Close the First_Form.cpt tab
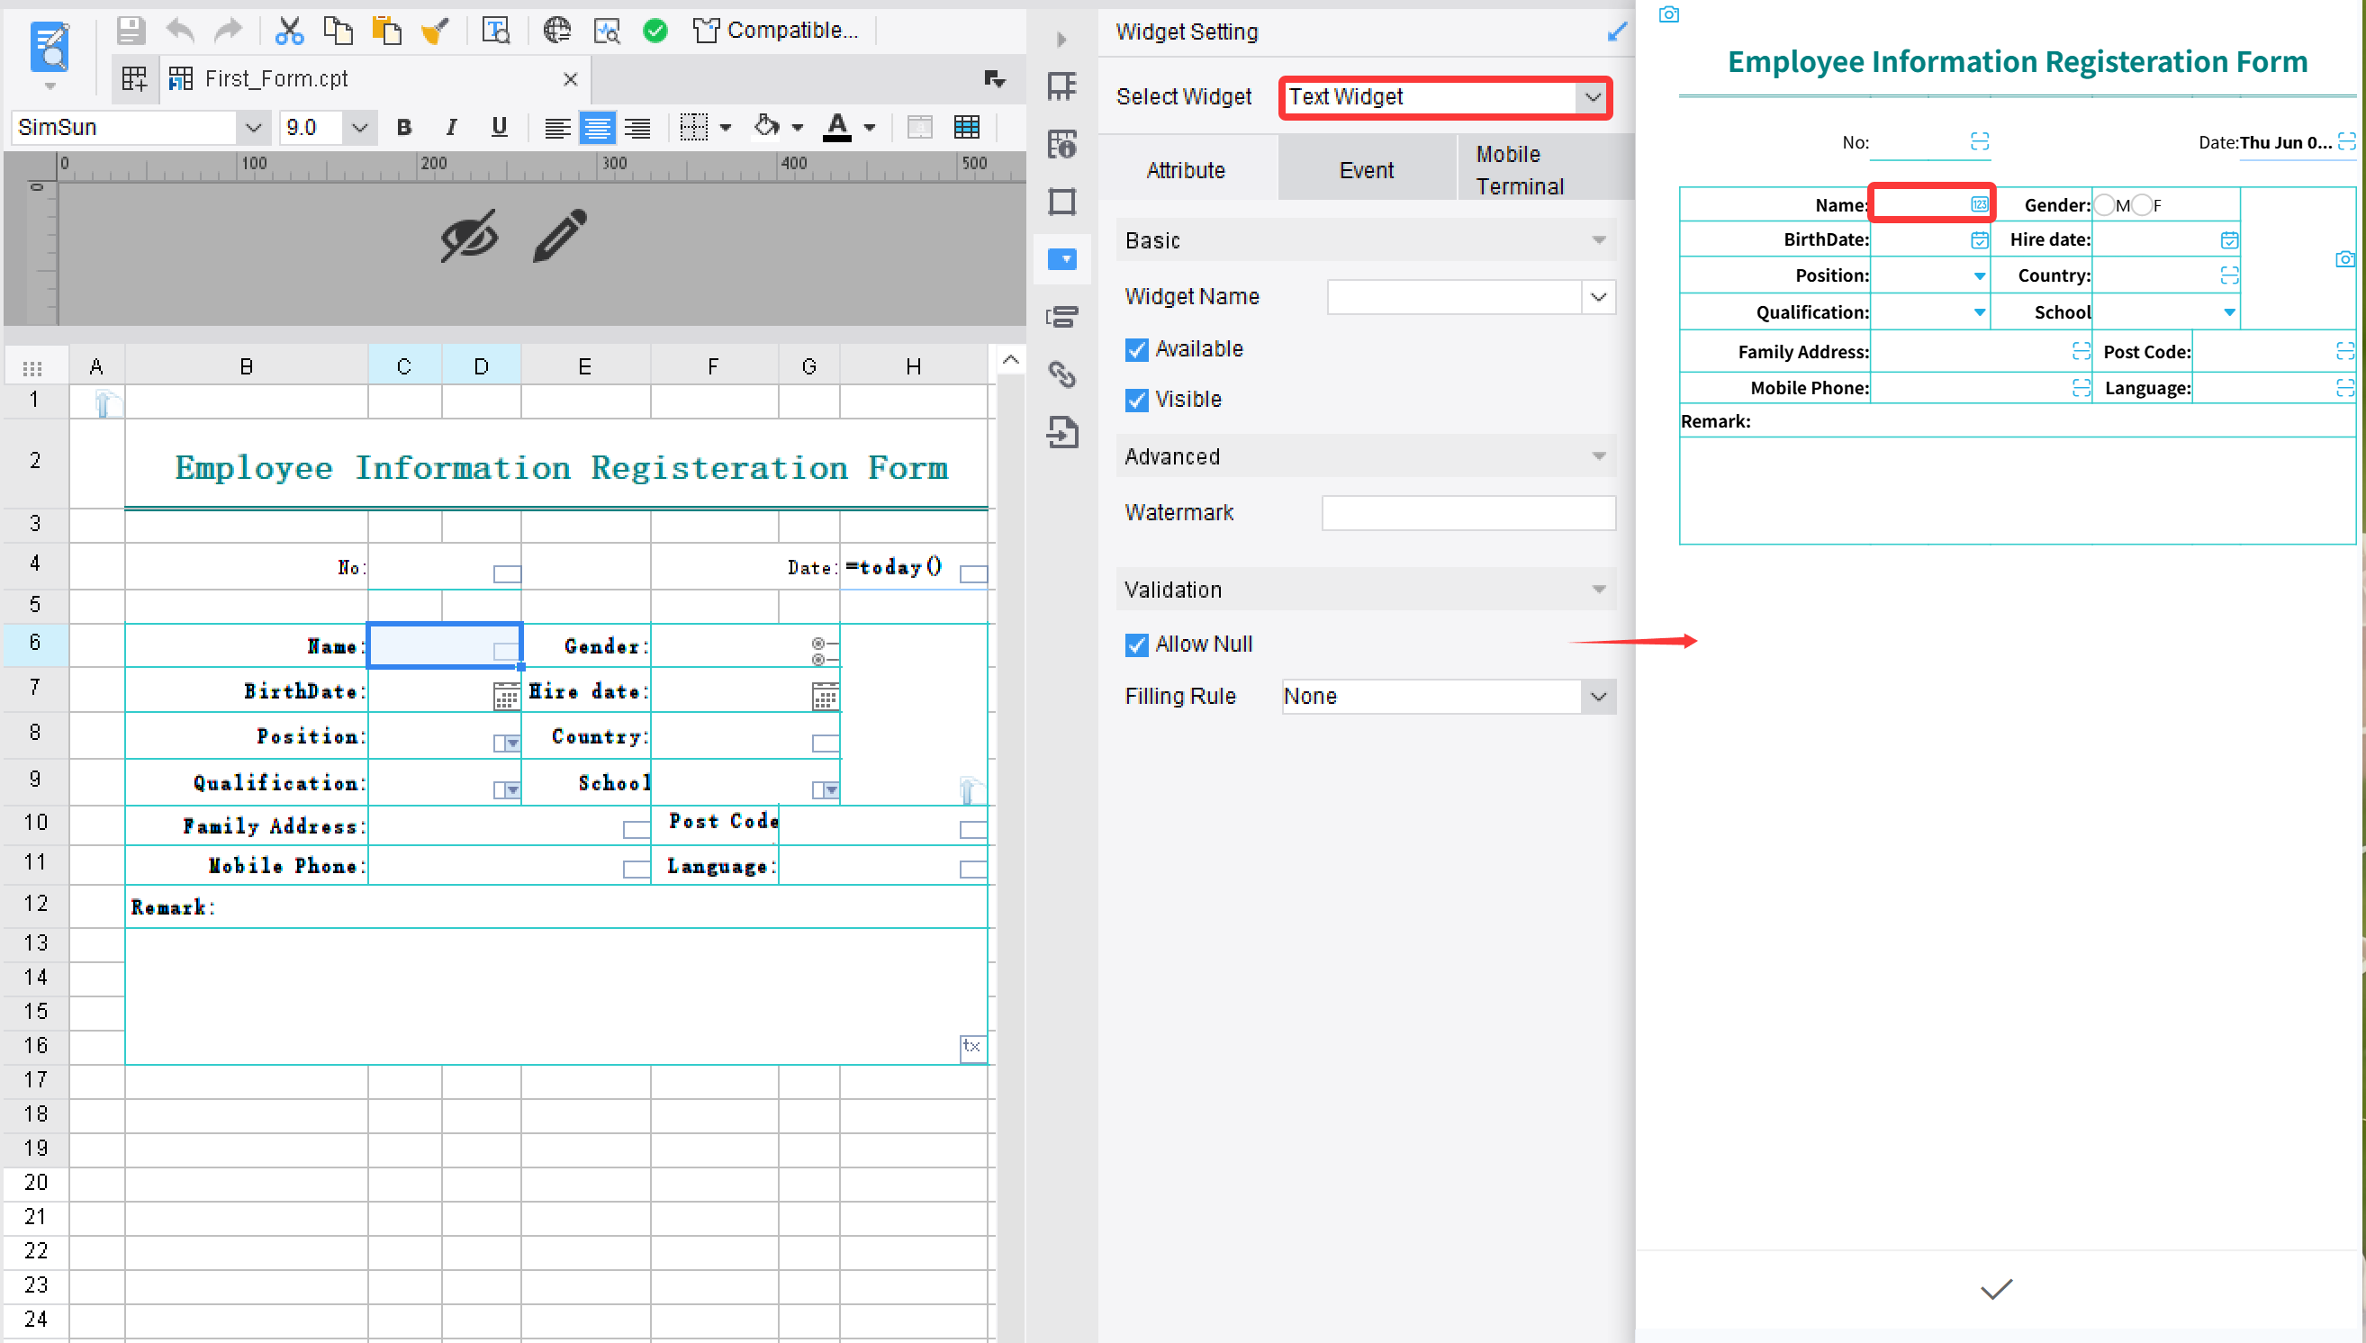 coord(570,78)
